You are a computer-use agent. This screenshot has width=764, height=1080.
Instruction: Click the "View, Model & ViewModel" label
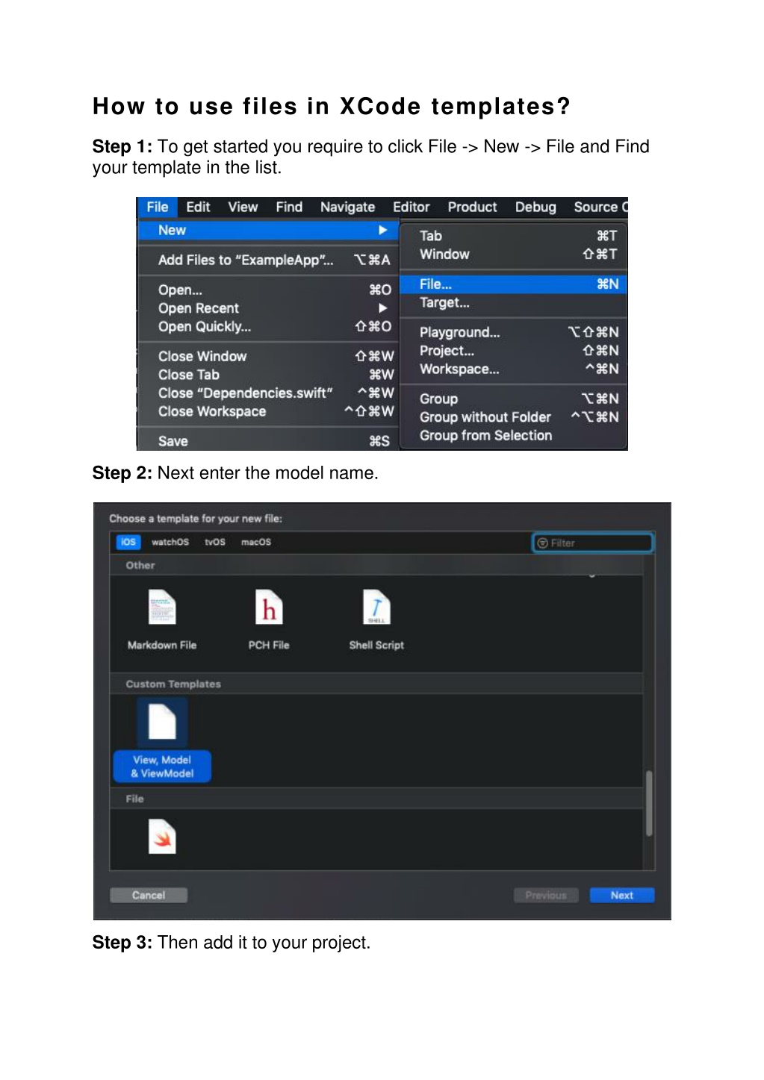click(x=162, y=767)
